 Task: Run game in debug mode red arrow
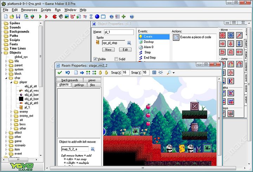coord(46,16)
